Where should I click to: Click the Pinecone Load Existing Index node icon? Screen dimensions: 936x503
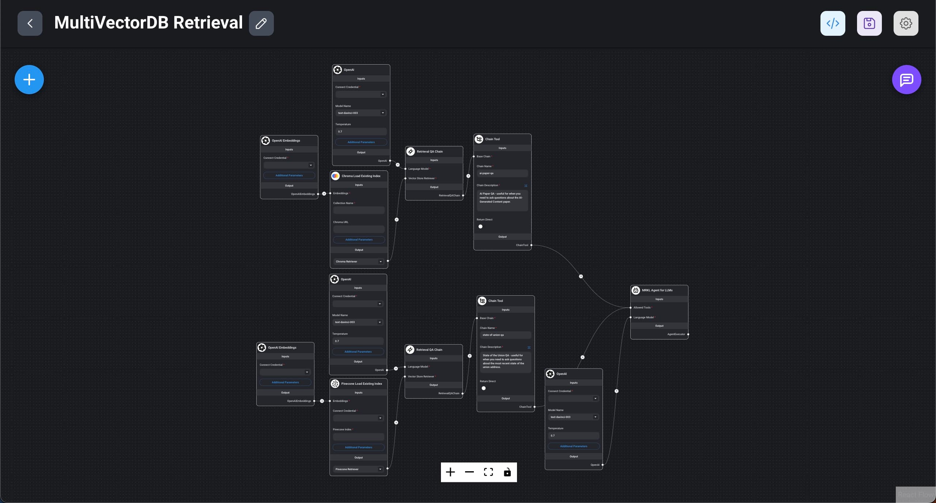pyautogui.click(x=335, y=384)
